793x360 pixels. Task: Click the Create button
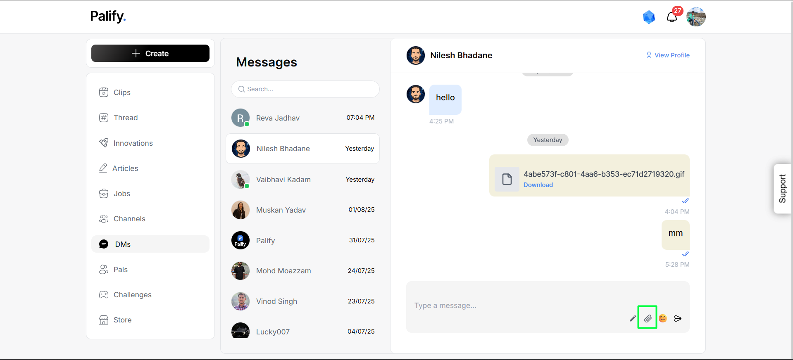[150, 53]
